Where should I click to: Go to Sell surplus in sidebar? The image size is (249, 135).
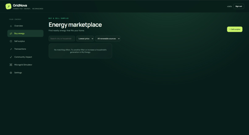pyautogui.click(x=25, y=41)
